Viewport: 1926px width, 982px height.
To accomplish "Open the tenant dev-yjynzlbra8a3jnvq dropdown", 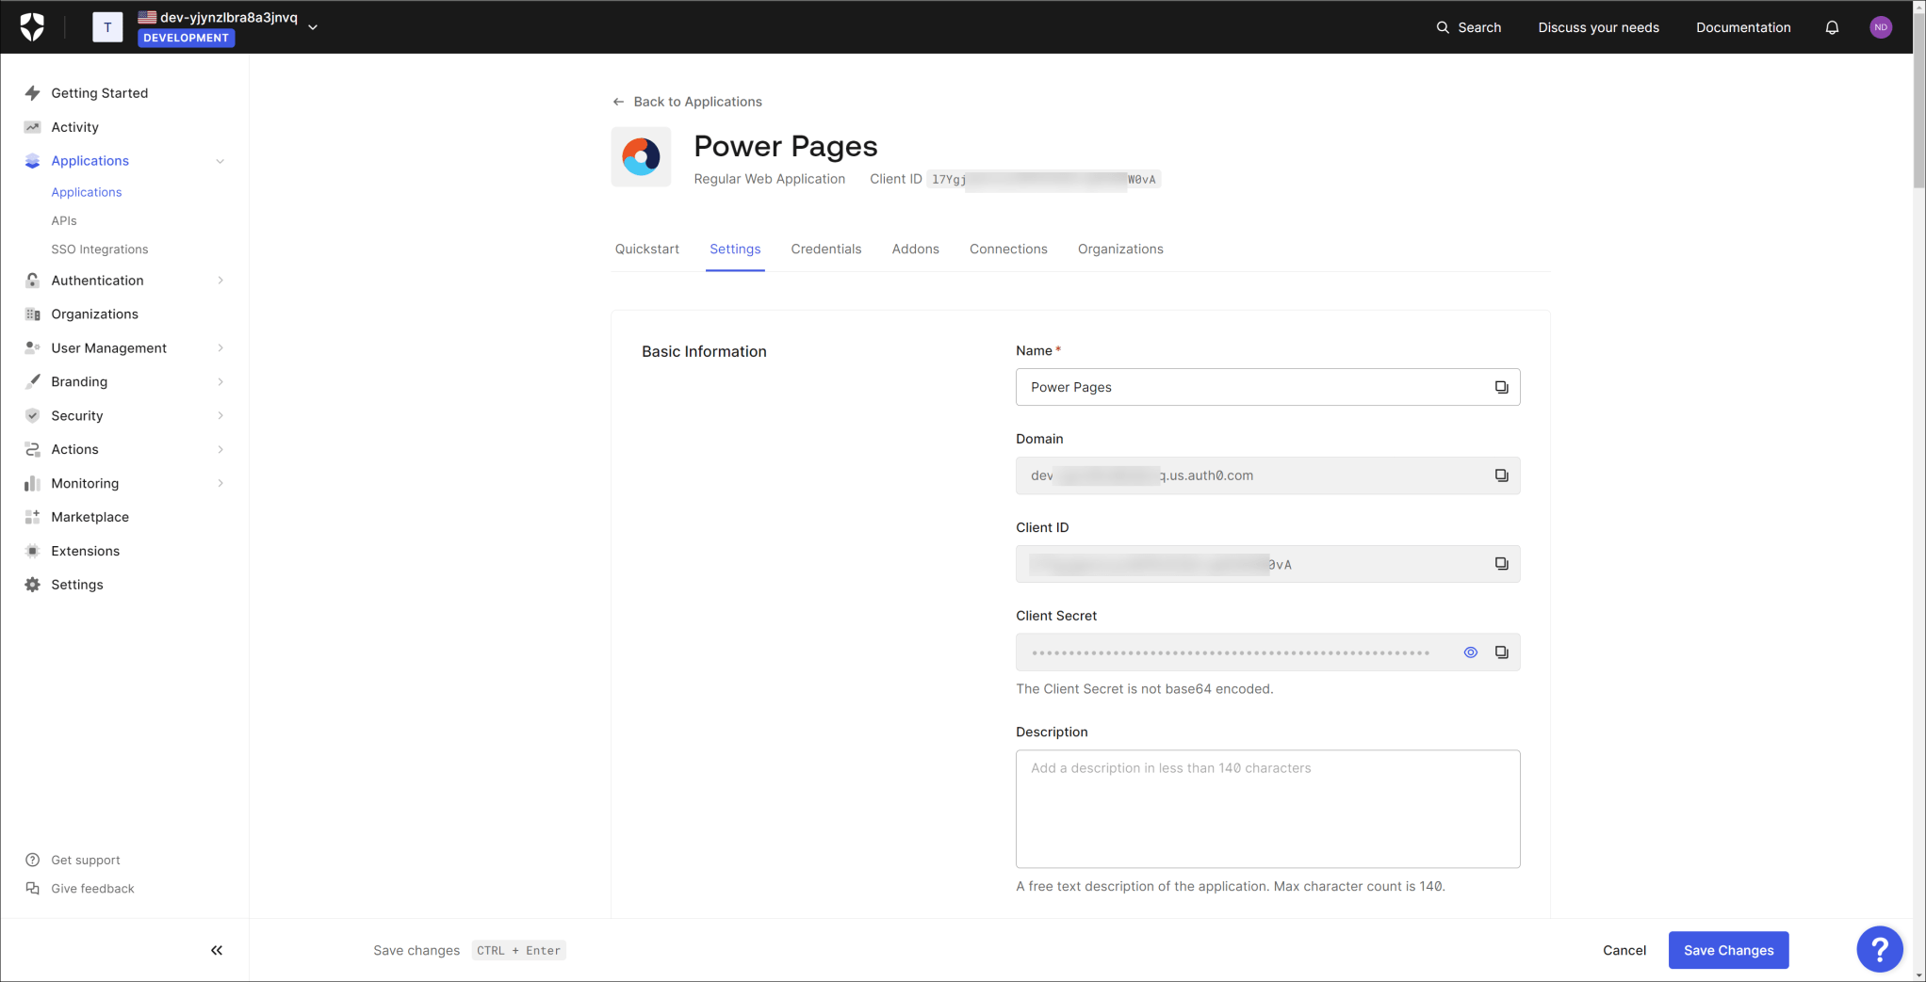I will point(312,27).
